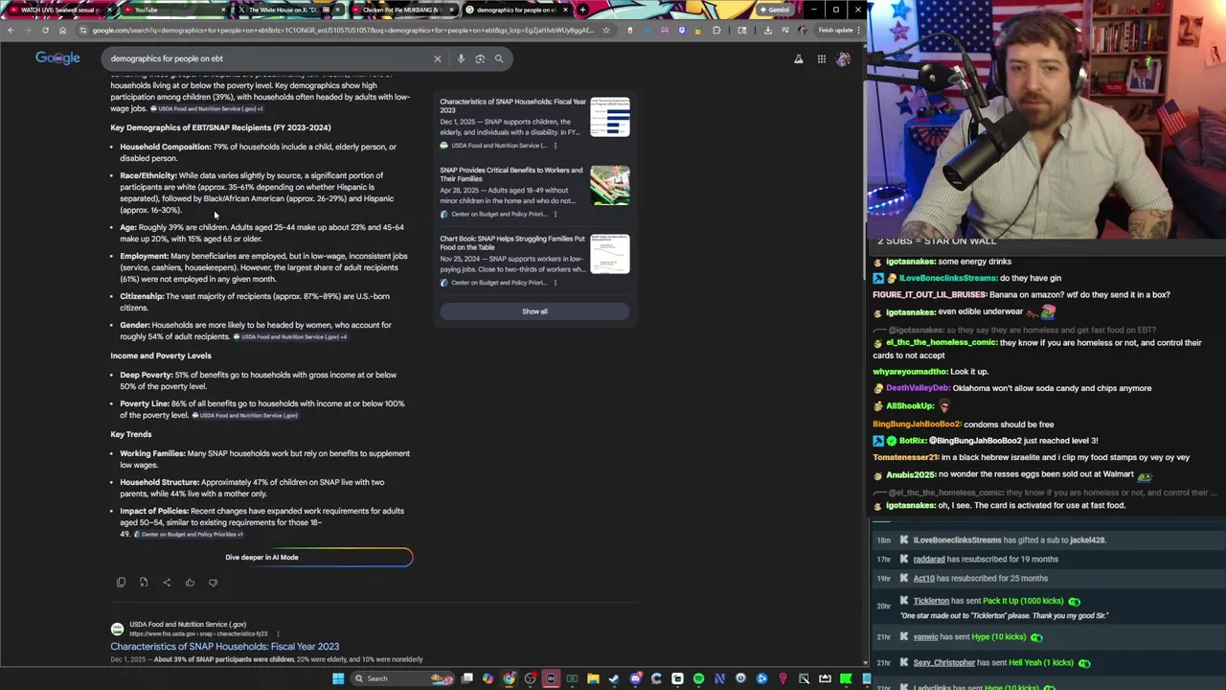Viewport: 1226px width, 690px height.
Task: Open options for SNAP Provides Critical Benefits card
Action: pyautogui.click(x=555, y=214)
